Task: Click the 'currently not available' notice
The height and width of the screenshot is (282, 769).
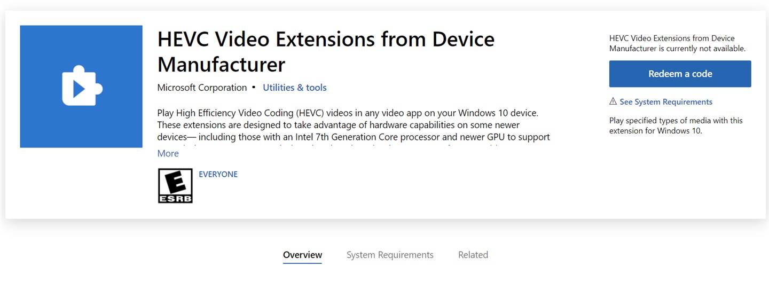Action: [677, 43]
